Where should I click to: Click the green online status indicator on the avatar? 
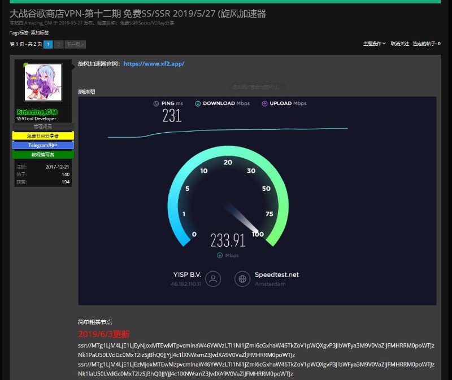pyautogui.click(x=25, y=65)
